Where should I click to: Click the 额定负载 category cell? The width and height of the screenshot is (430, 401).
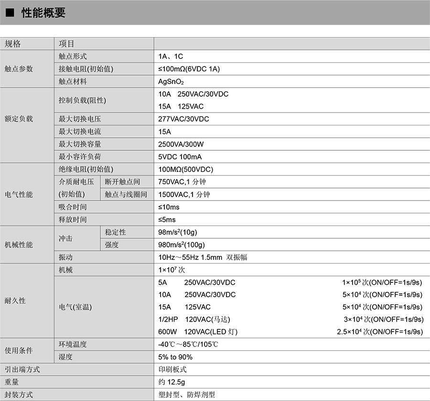19,119
